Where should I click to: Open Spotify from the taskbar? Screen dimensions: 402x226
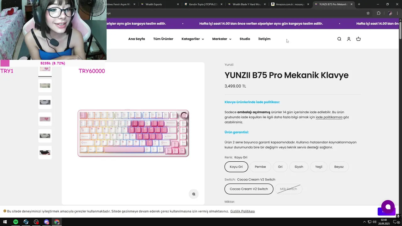click(x=15, y=222)
